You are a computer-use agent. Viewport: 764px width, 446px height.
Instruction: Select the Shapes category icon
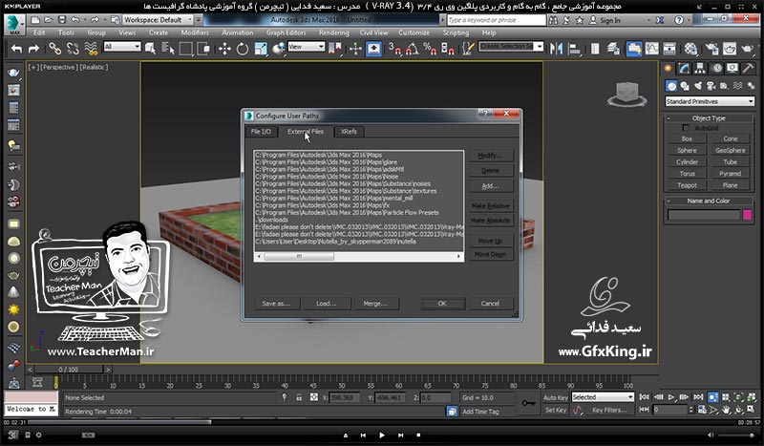click(x=685, y=86)
